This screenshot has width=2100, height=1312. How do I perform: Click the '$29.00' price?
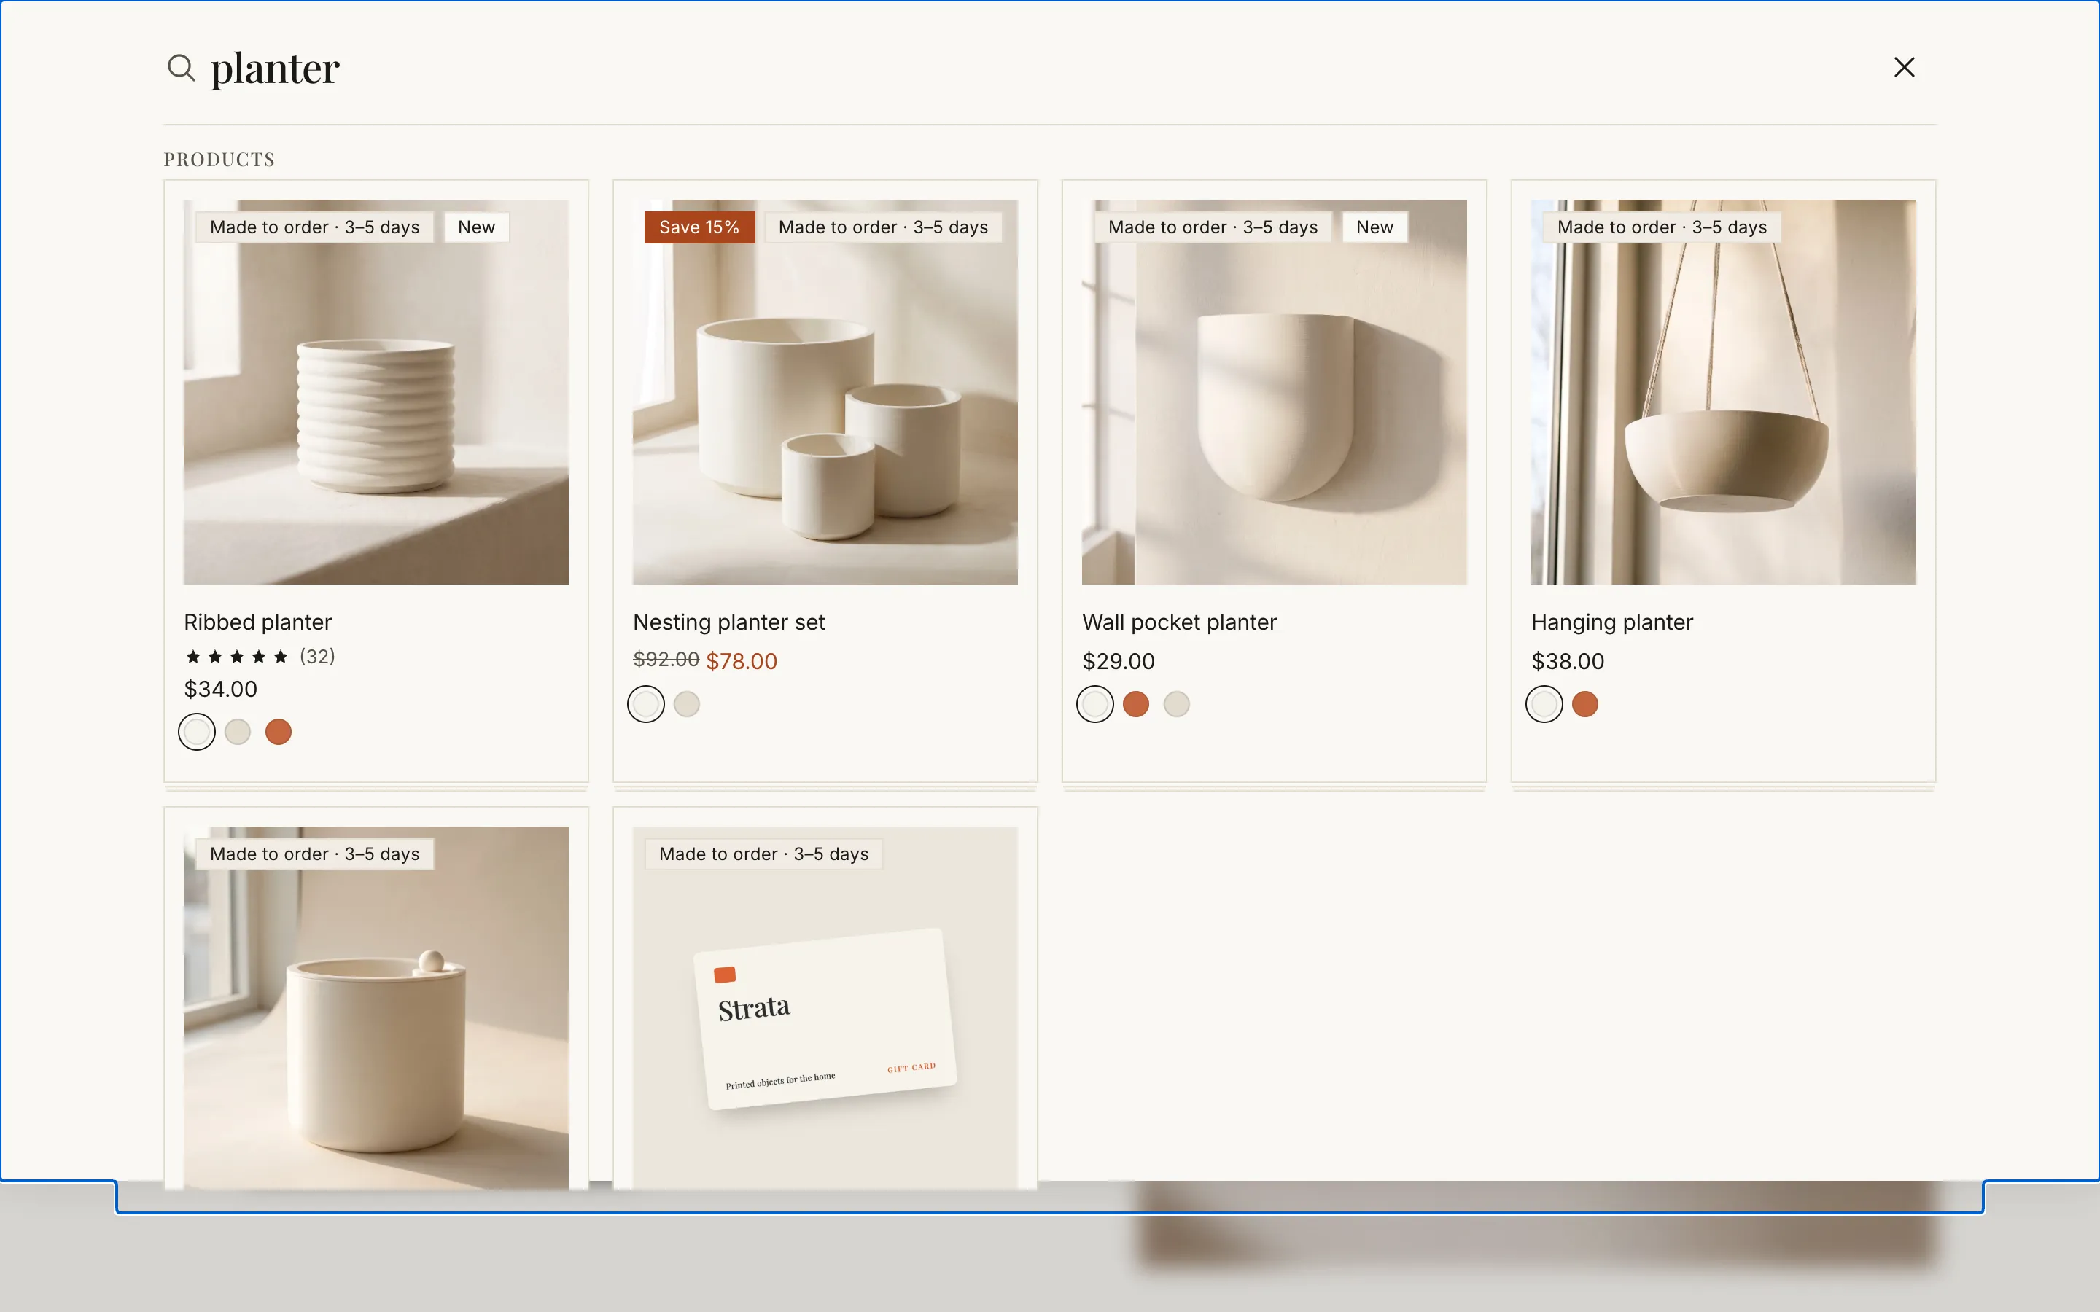[1119, 661]
